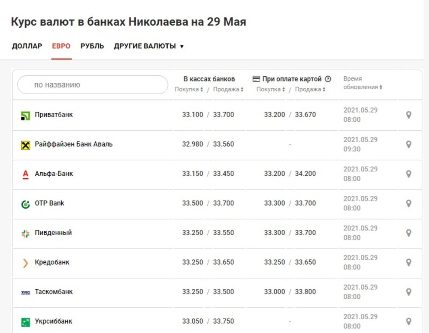Switch to the ДОЛЛАР tab
Screen dimensions: 429x333
click(27, 46)
